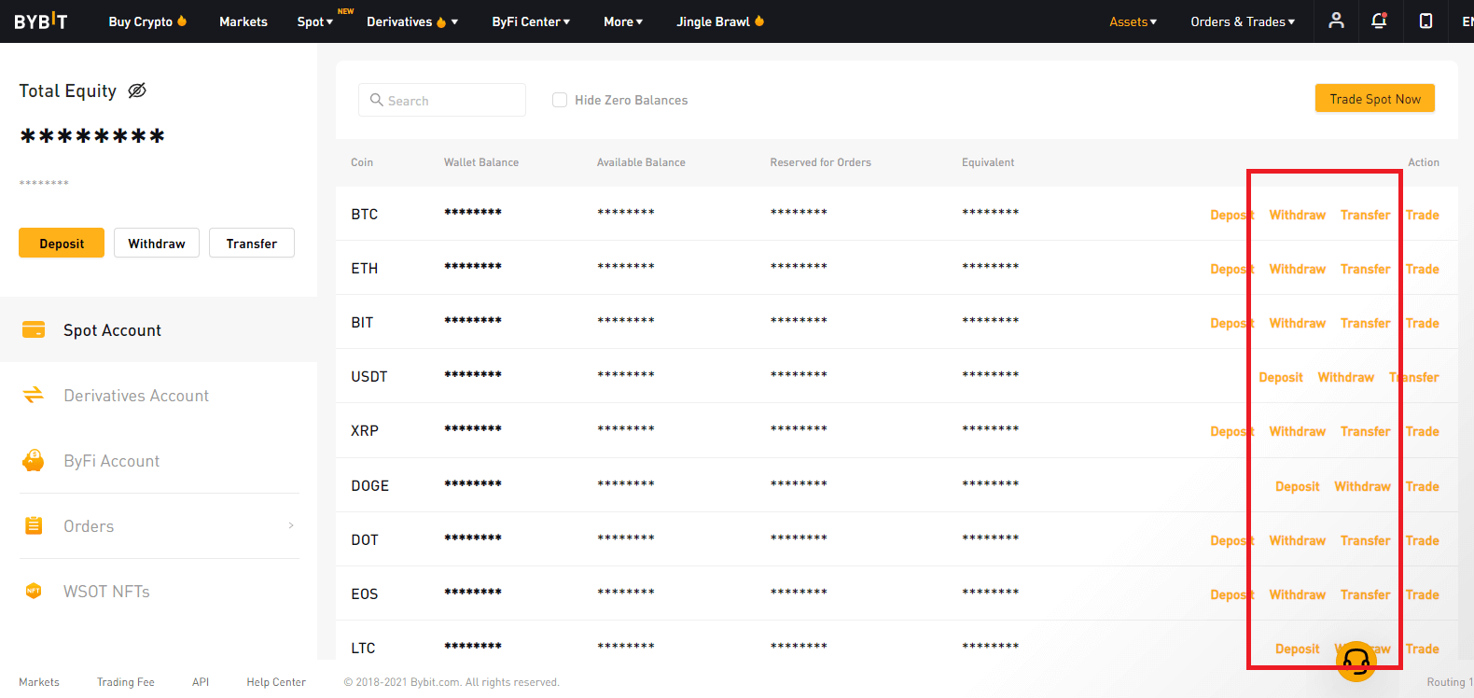Click the Derivatives Account arrows icon
This screenshot has width=1474, height=698.
tap(34, 395)
